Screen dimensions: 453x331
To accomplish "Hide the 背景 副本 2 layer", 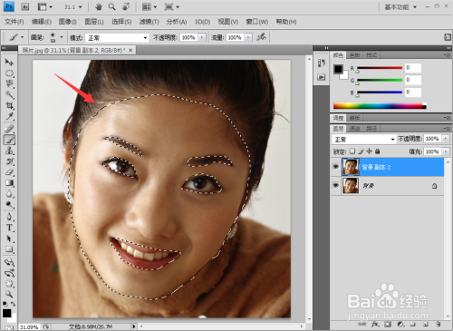I will point(335,167).
